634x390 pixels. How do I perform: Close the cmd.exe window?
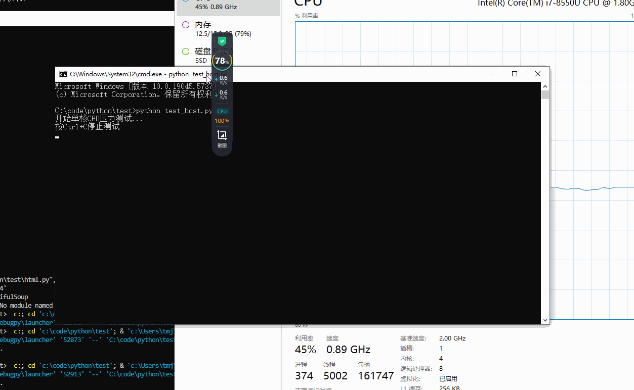coord(538,74)
